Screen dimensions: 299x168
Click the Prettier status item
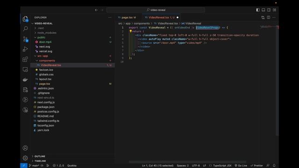(256, 166)
